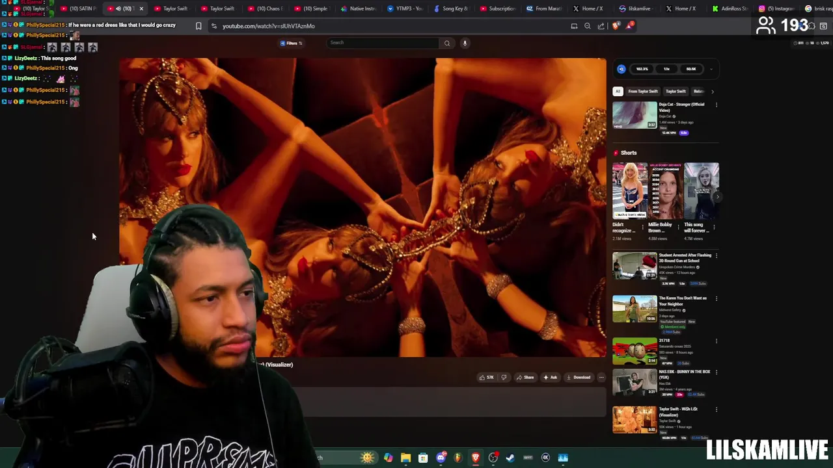833x468 pixels.
Task: Switch to the Instagram tab
Action: click(778, 8)
